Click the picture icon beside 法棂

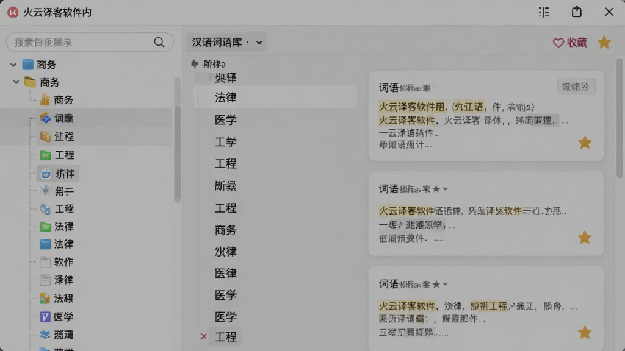(x=45, y=298)
